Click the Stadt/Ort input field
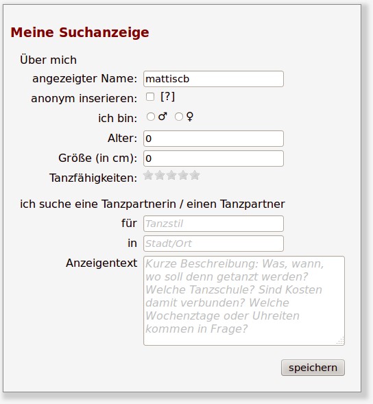Screen dimensions: 373x404 (213, 243)
